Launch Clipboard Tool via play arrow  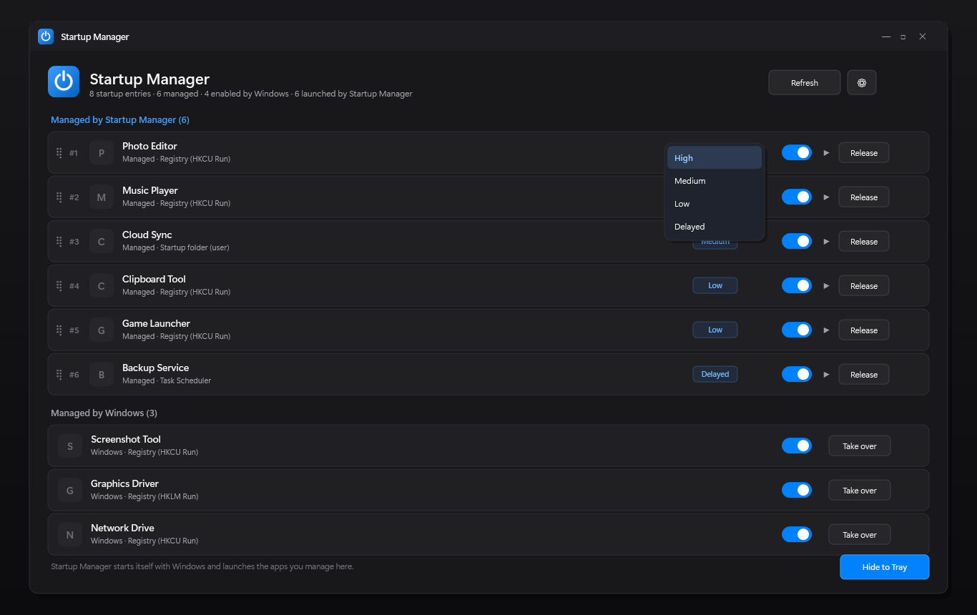coord(826,286)
